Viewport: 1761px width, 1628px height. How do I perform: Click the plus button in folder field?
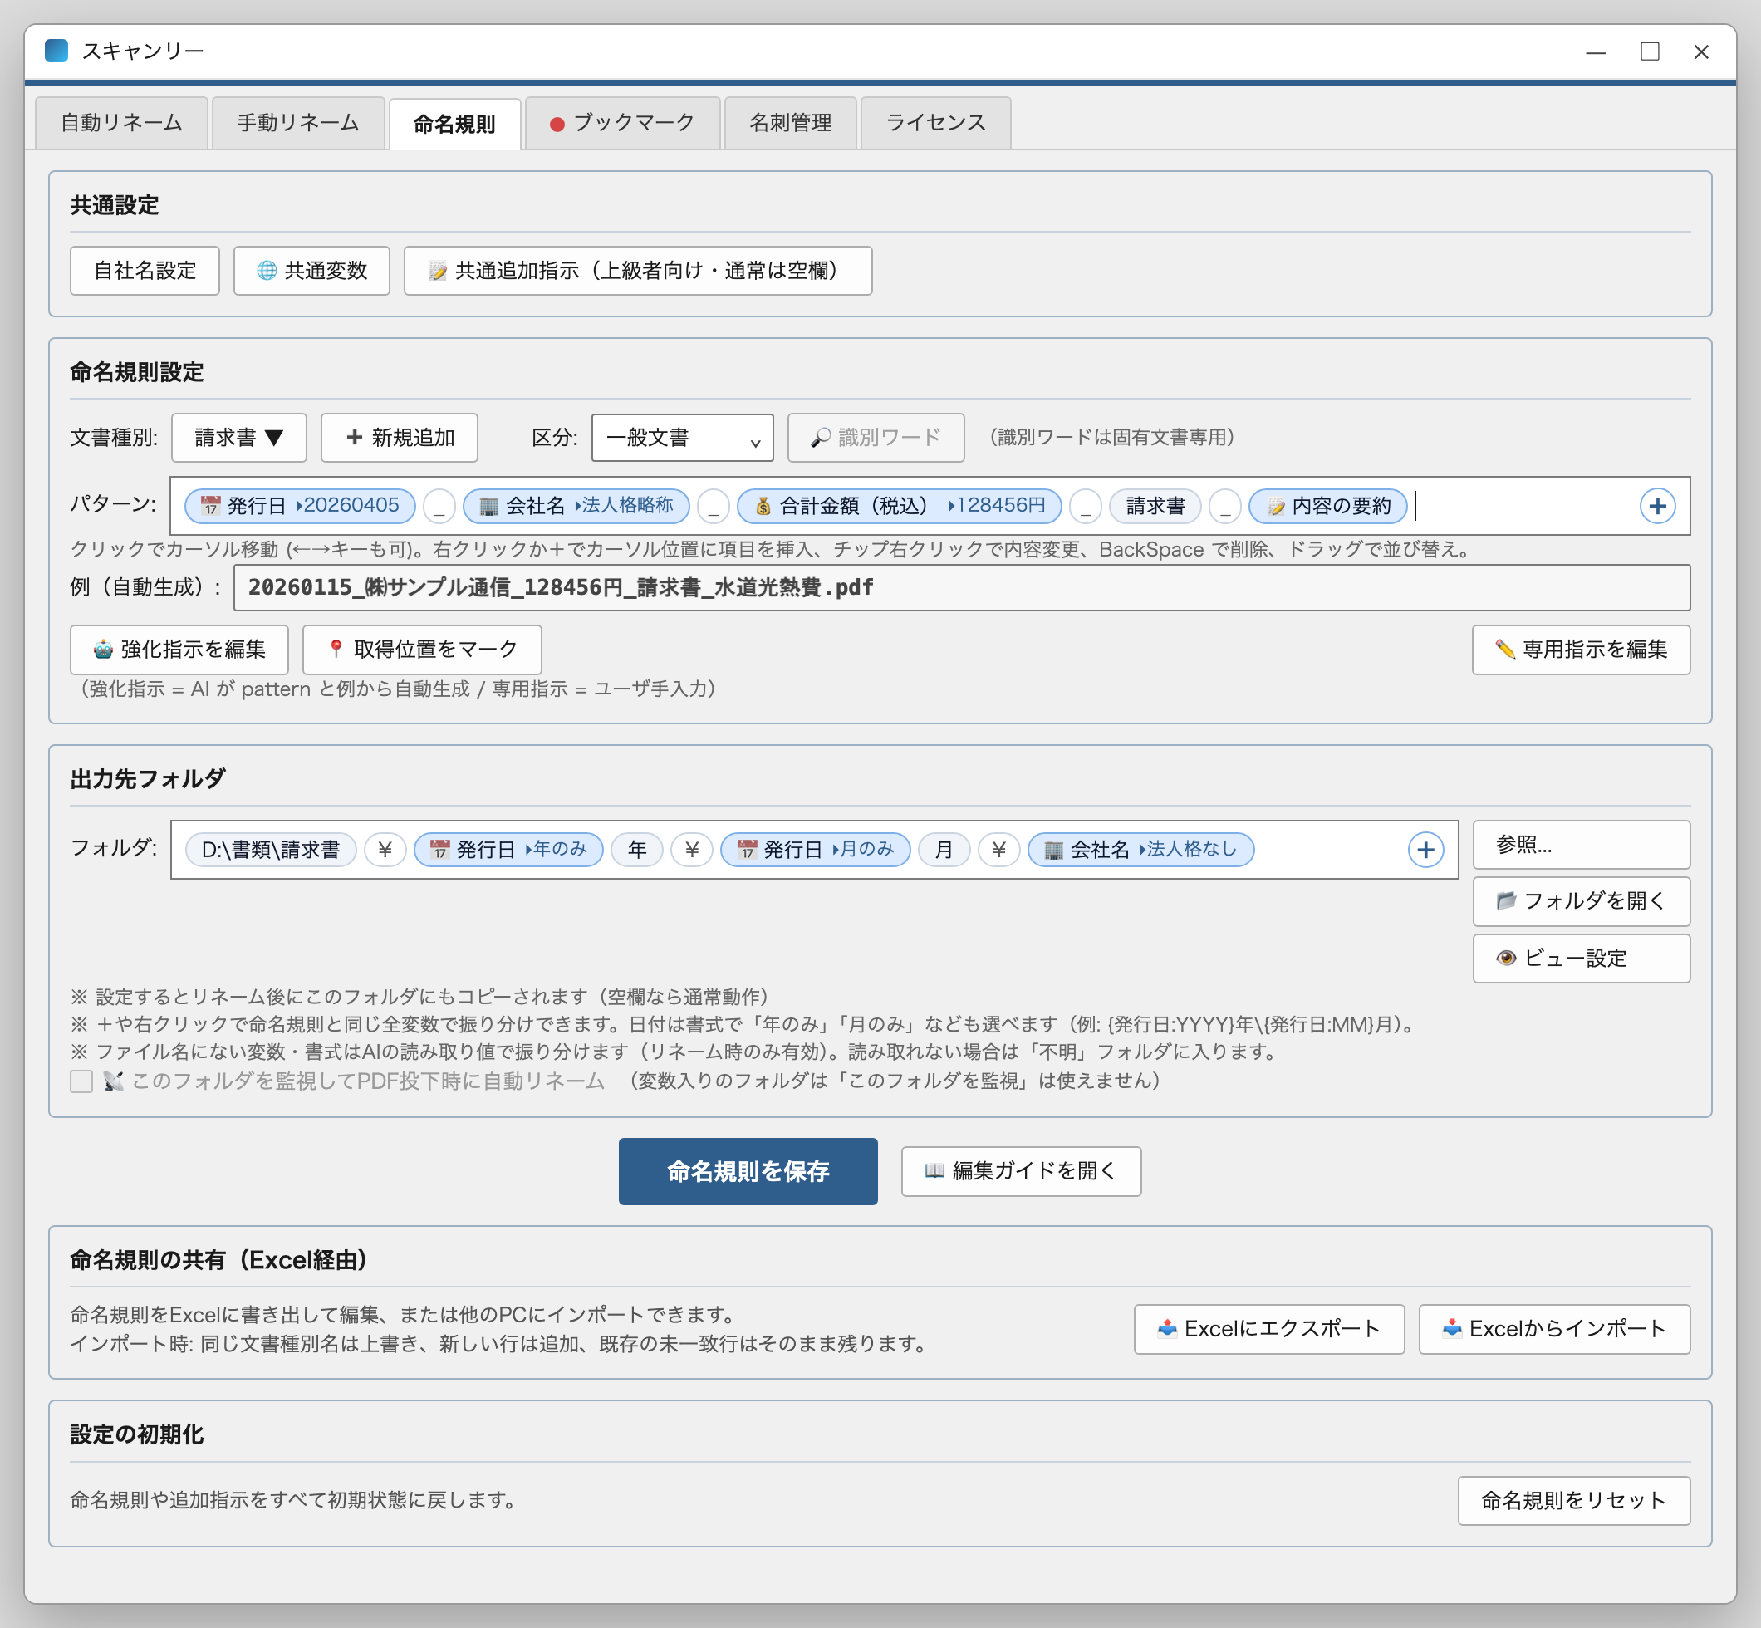click(1425, 850)
